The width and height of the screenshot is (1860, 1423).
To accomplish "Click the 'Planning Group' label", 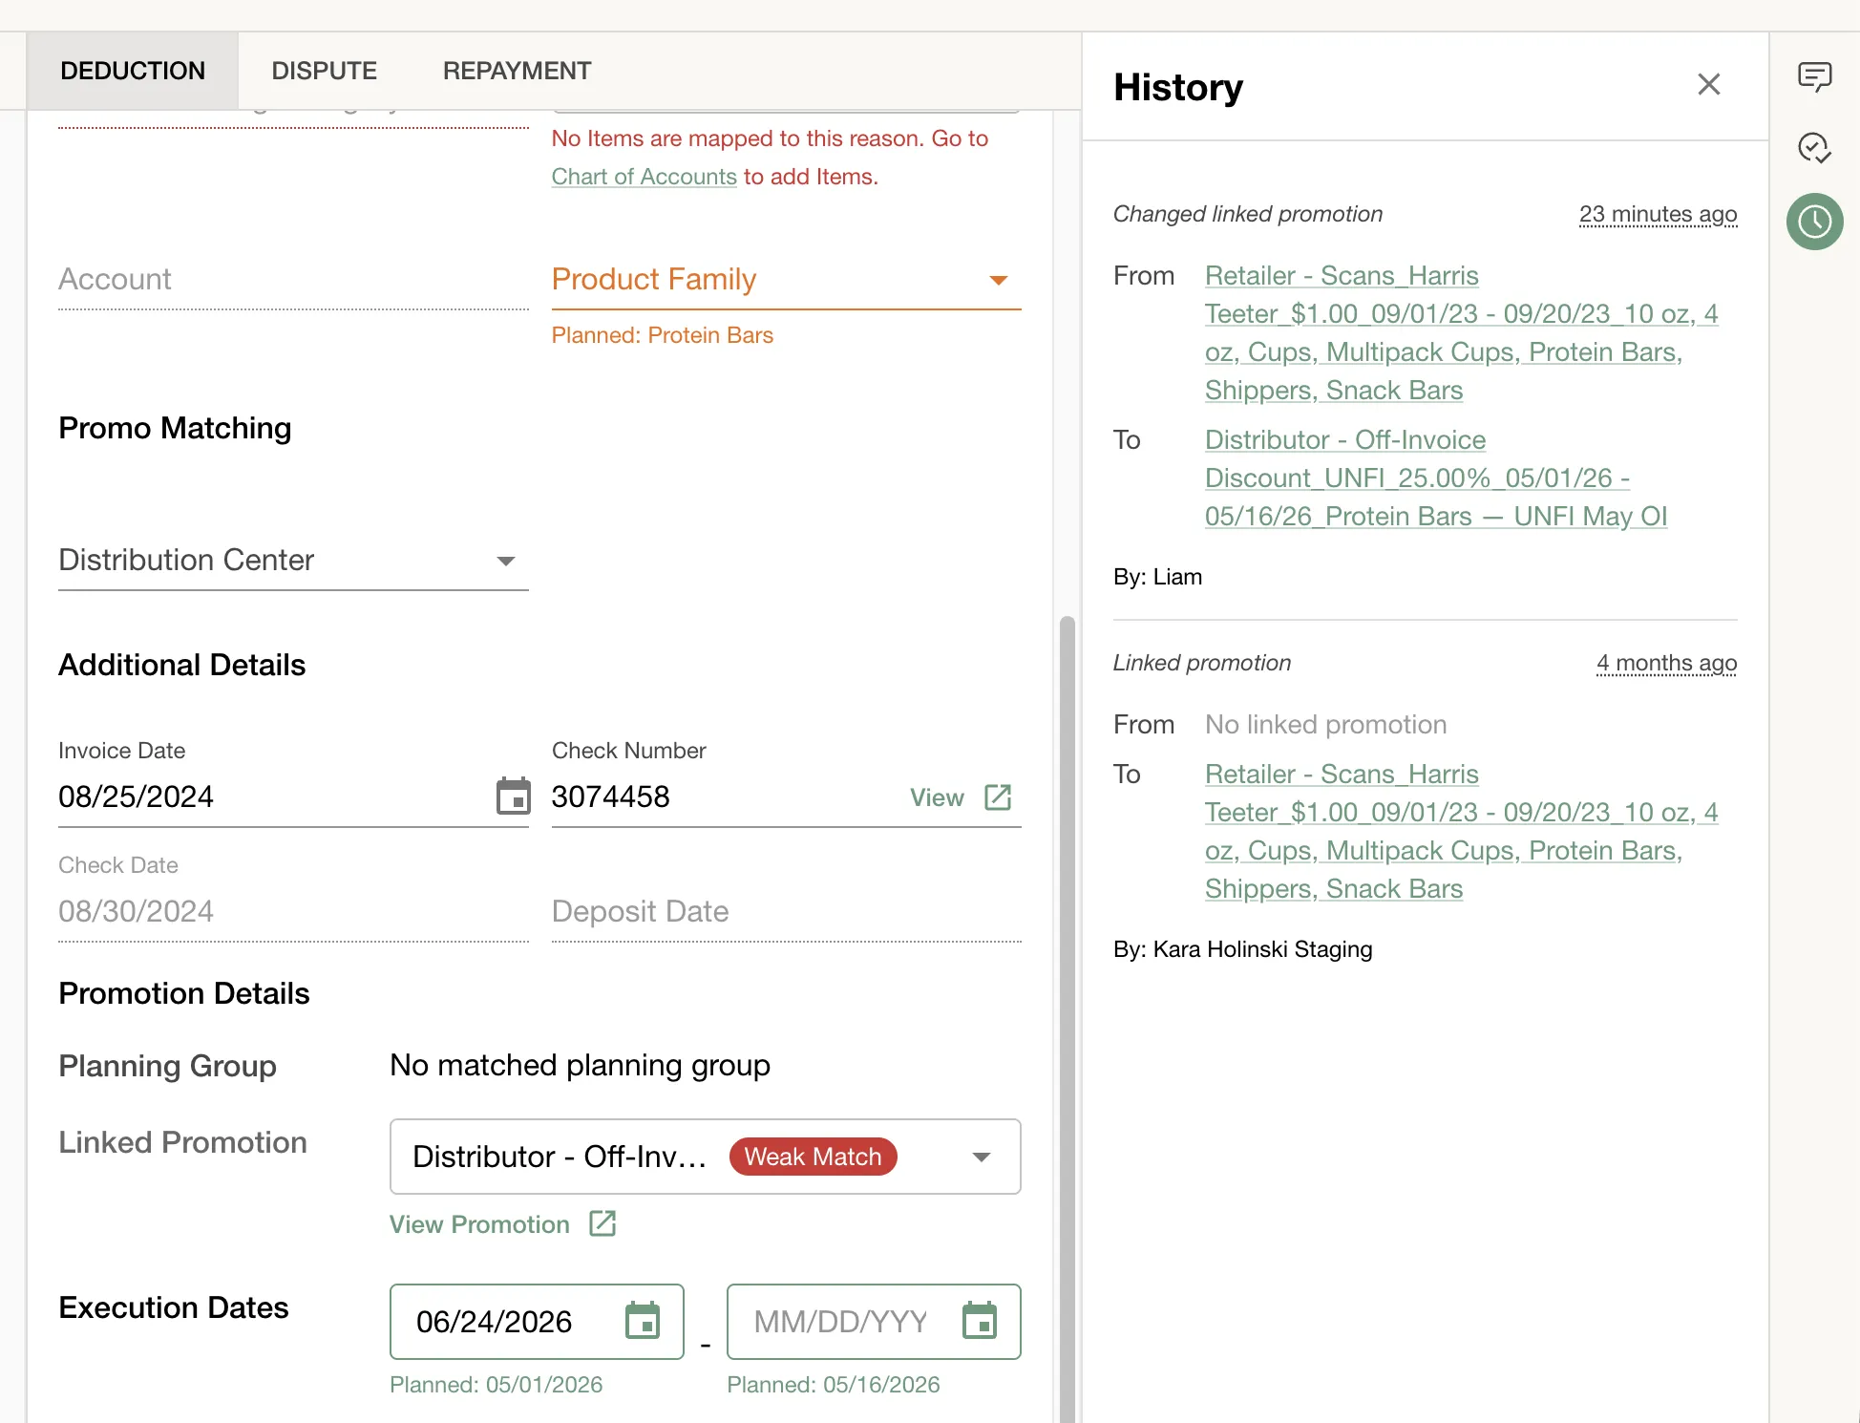I will click(167, 1066).
